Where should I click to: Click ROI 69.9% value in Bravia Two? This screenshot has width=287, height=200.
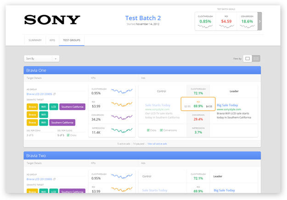(x=198, y=191)
